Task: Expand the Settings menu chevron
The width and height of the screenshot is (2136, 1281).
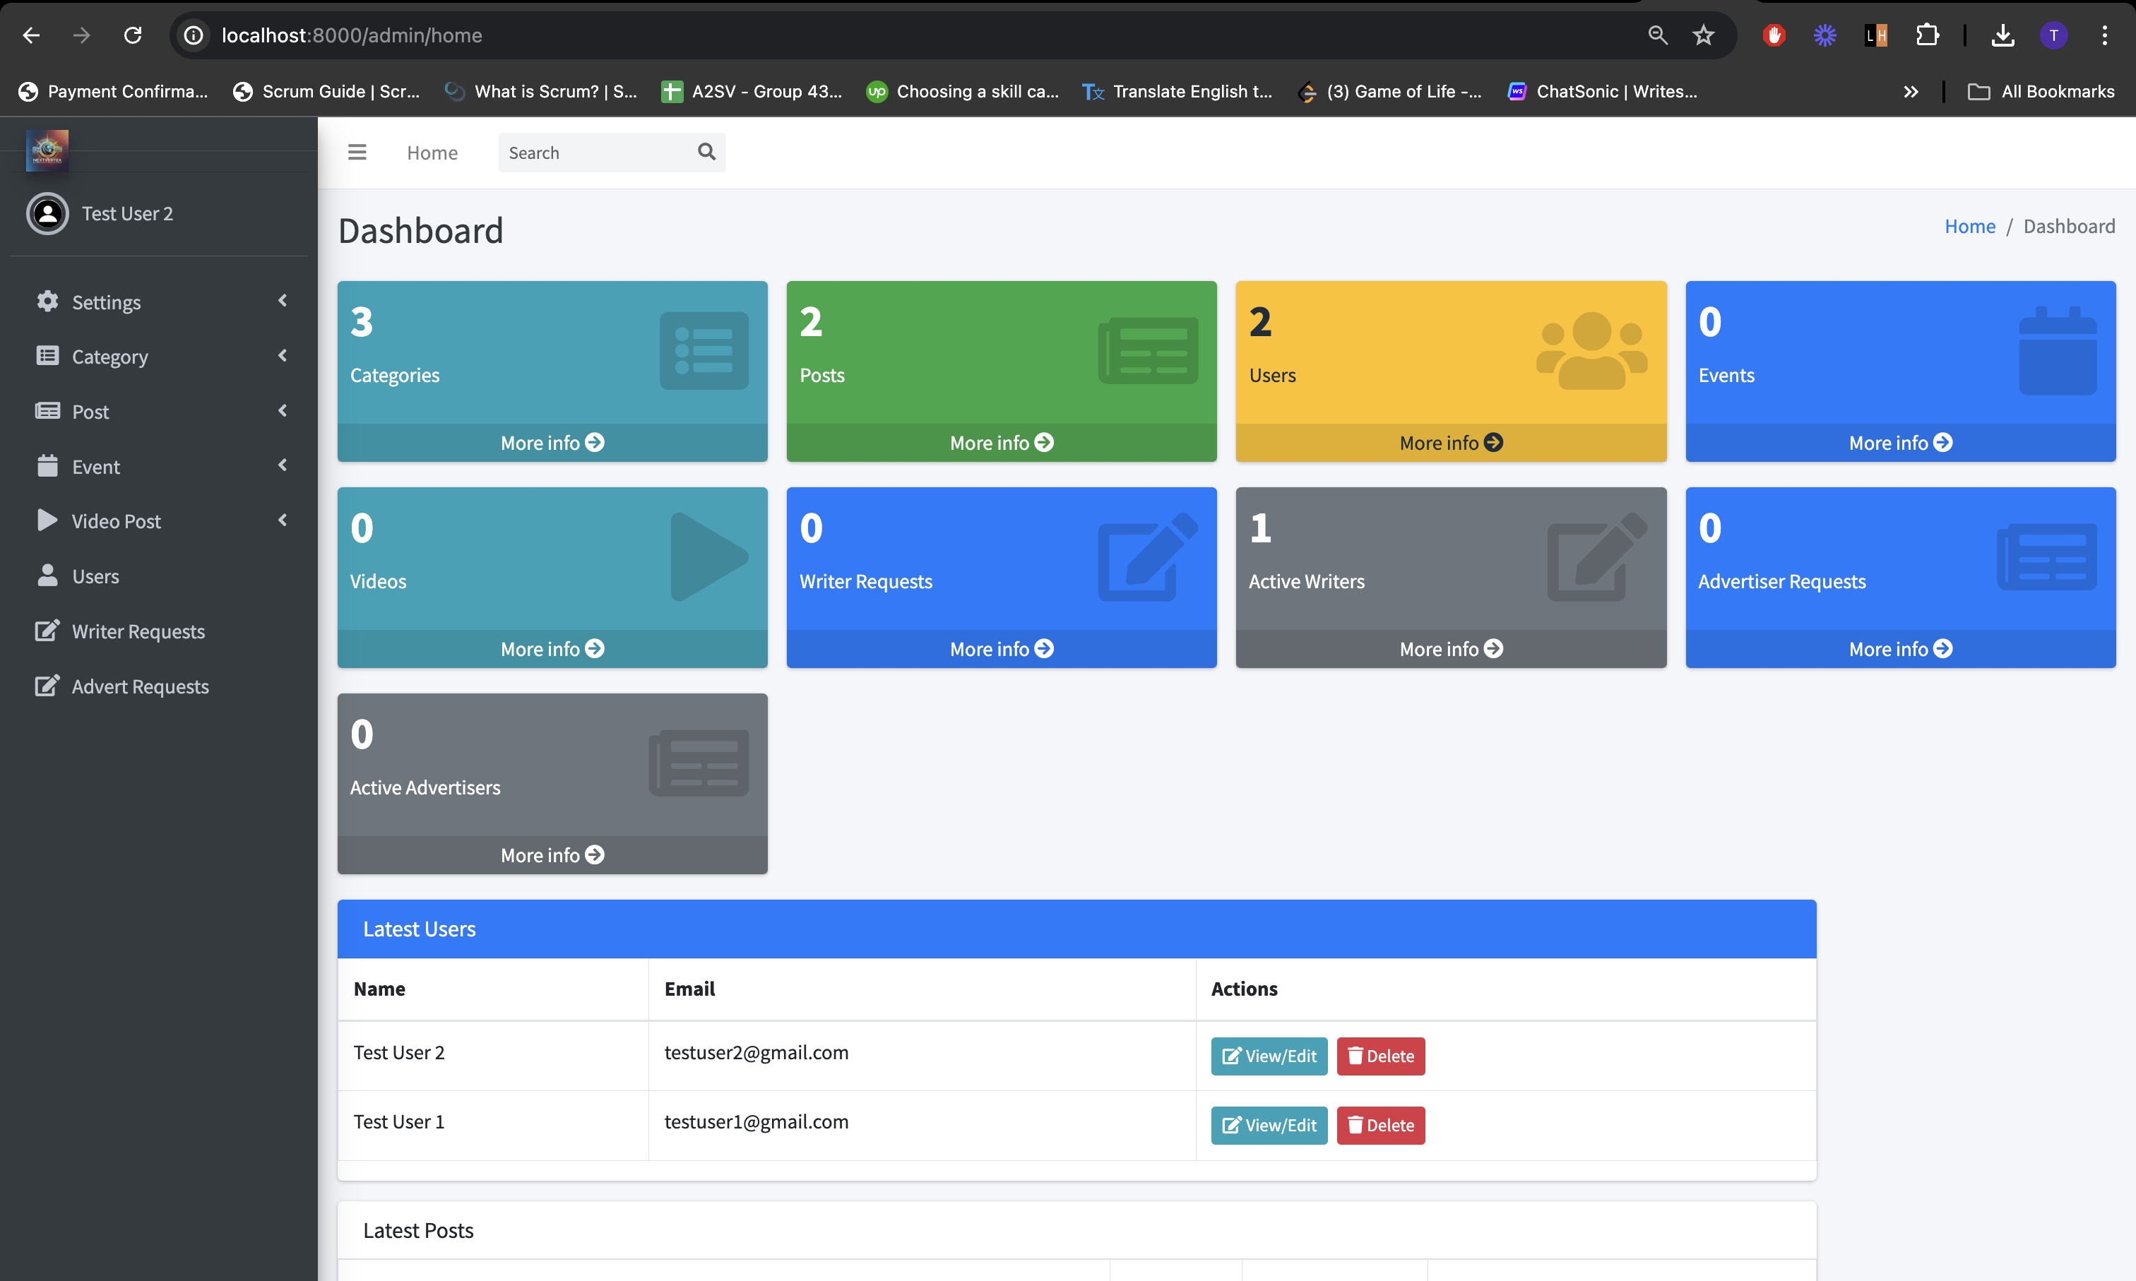Action: point(283,300)
